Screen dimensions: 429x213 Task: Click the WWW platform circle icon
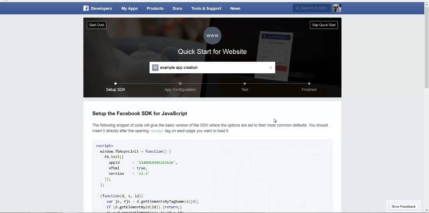click(212, 35)
